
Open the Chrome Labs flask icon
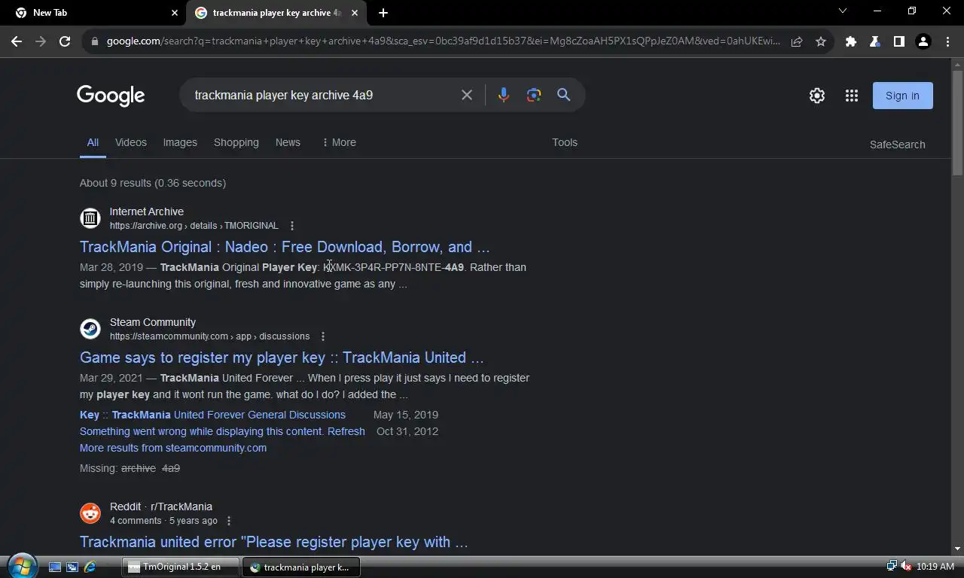pos(875,41)
